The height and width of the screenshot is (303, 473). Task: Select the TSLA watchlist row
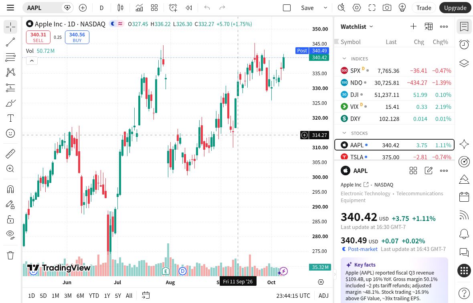[x=394, y=157]
